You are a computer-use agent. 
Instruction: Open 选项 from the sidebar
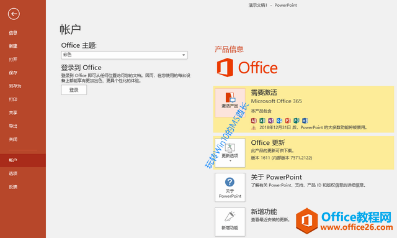[x=13, y=173]
